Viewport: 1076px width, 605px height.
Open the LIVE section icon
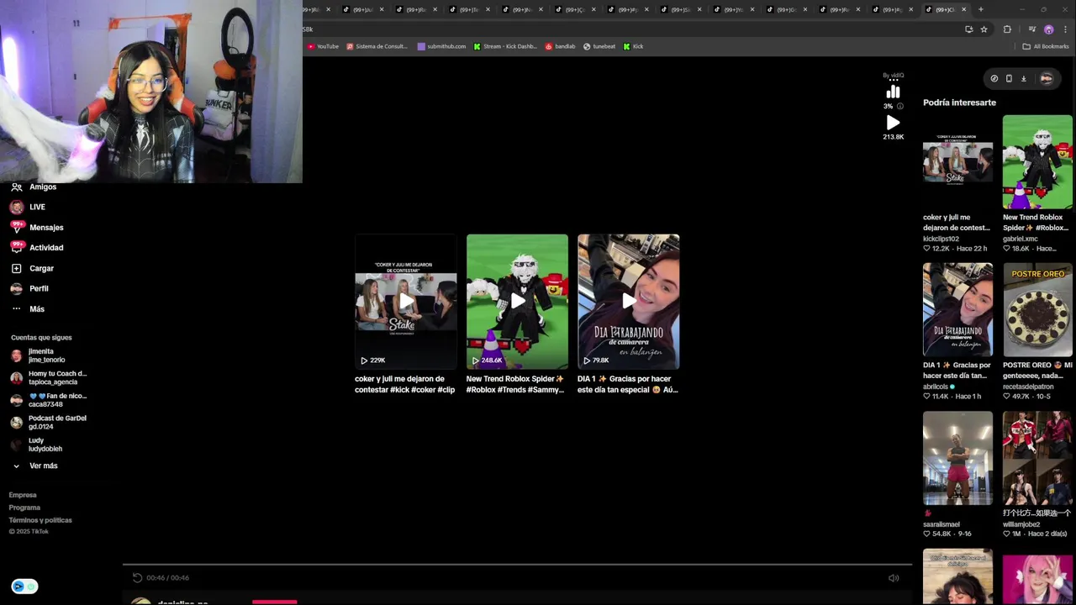click(x=16, y=207)
